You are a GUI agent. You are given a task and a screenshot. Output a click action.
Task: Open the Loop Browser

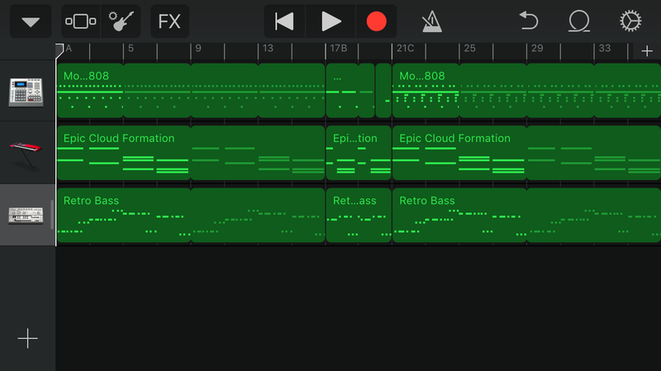point(579,21)
